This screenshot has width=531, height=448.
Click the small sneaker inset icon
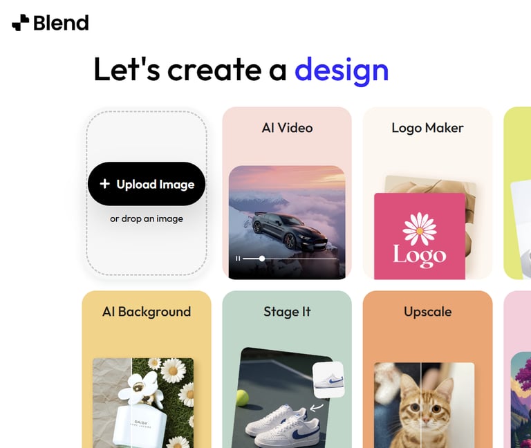pyautogui.click(x=328, y=380)
